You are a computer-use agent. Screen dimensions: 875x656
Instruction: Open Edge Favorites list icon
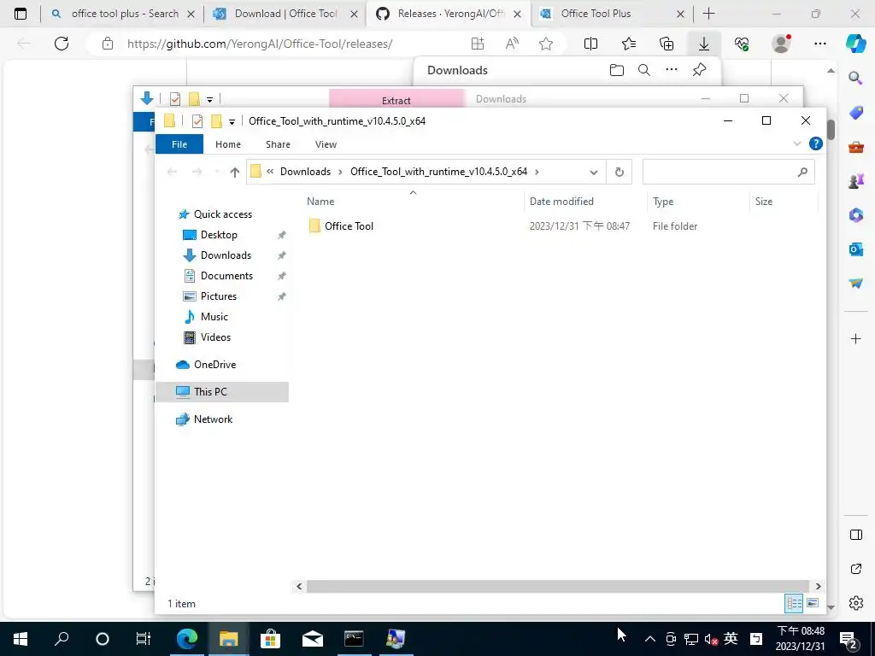(628, 44)
